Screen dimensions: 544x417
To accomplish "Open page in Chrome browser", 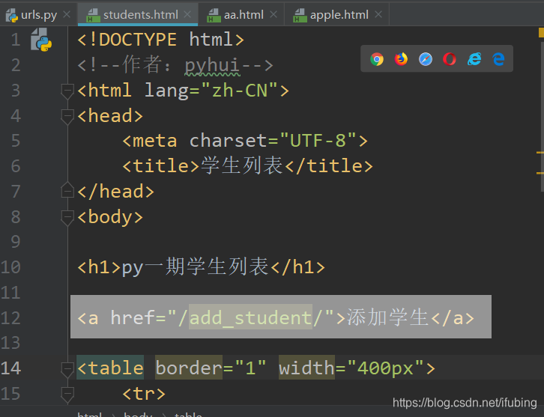I will (x=377, y=59).
